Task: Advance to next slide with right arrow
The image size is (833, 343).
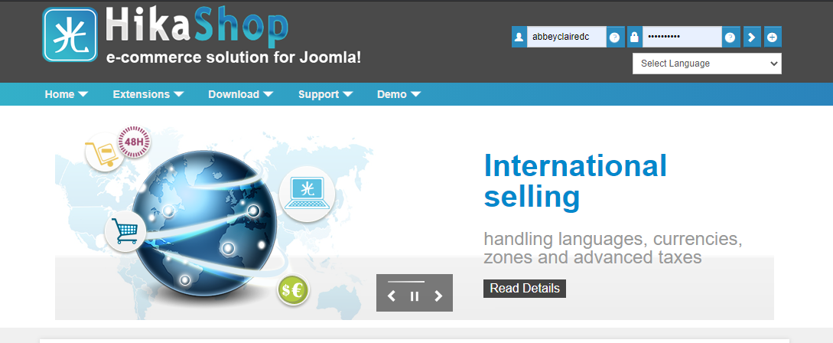Action: pyautogui.click(x=438, y=296)
